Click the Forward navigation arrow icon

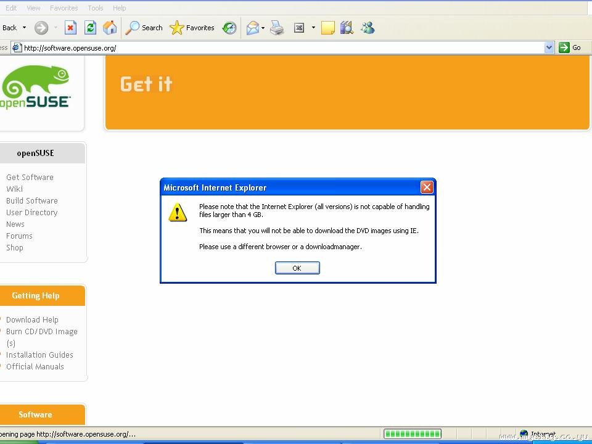pos(41,28)
